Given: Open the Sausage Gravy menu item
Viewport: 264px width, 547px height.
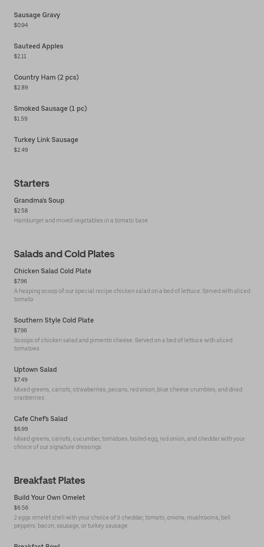Looking at the screenshot, I should click(x=37, y=15).
